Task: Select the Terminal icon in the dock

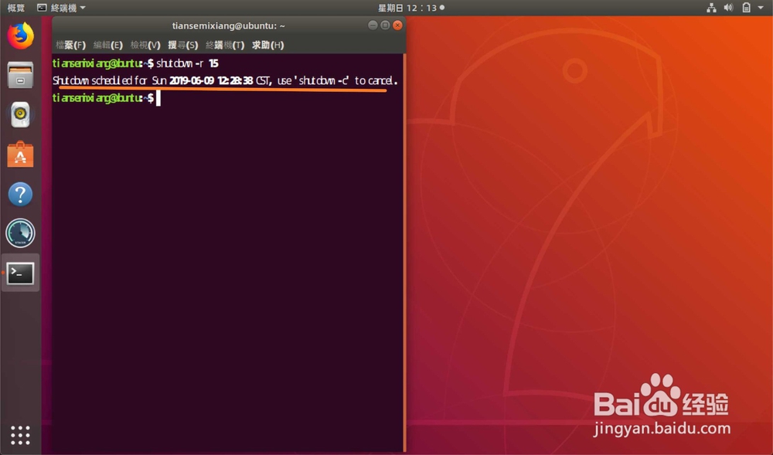Action: click(x=19, y=273)
